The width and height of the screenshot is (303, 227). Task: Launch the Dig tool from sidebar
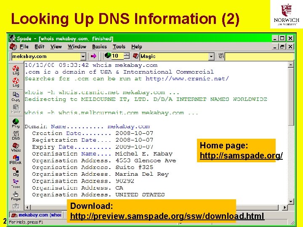pyautogui.click(x=16, y=172)
